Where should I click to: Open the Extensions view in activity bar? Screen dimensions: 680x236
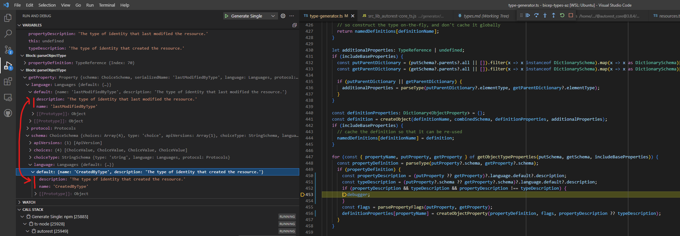(8, 81)
